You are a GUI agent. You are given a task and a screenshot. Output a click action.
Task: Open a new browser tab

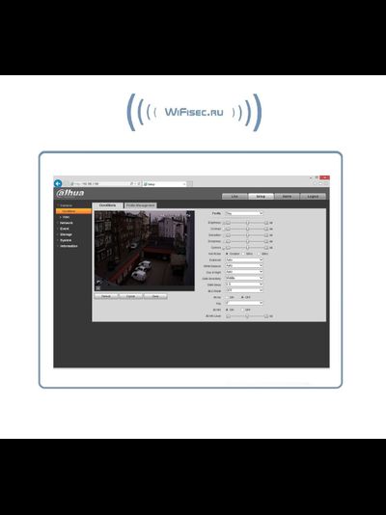(x=190, y=184)
